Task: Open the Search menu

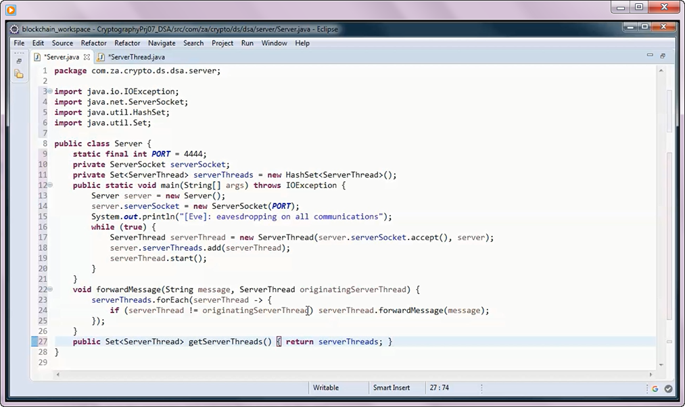Action: [193, 43]
